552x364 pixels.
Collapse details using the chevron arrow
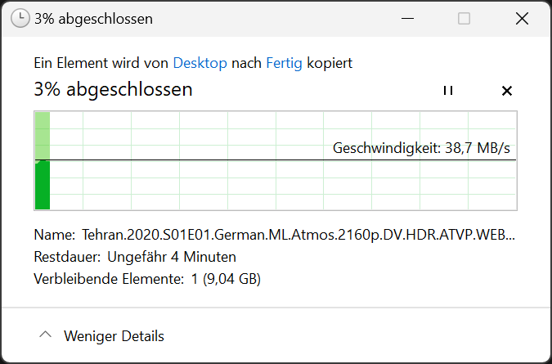(x=46, y=335)
